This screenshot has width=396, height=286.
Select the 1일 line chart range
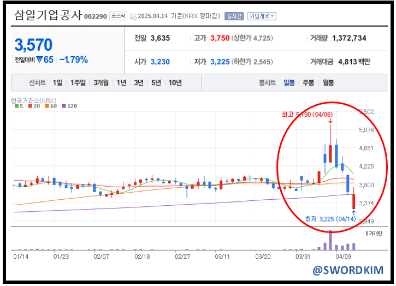[57, 82]
